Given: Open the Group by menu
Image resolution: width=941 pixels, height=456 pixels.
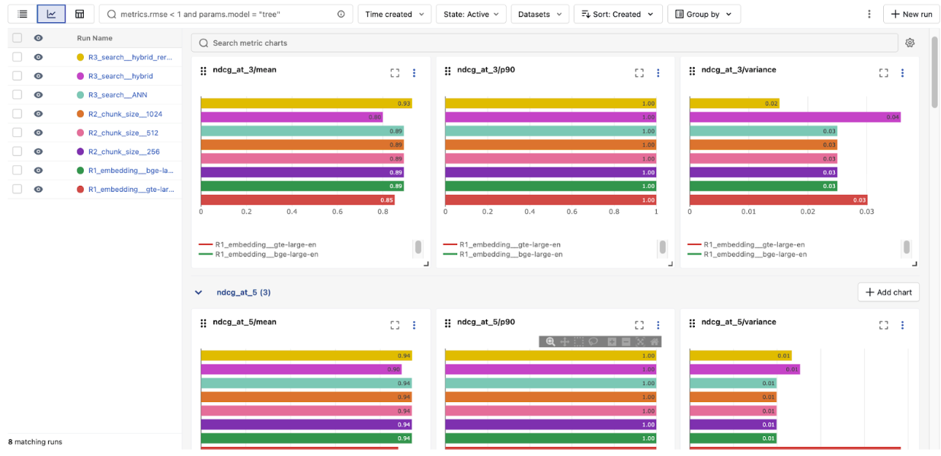Looking at the screenshot, I should (x=703, y=14).
